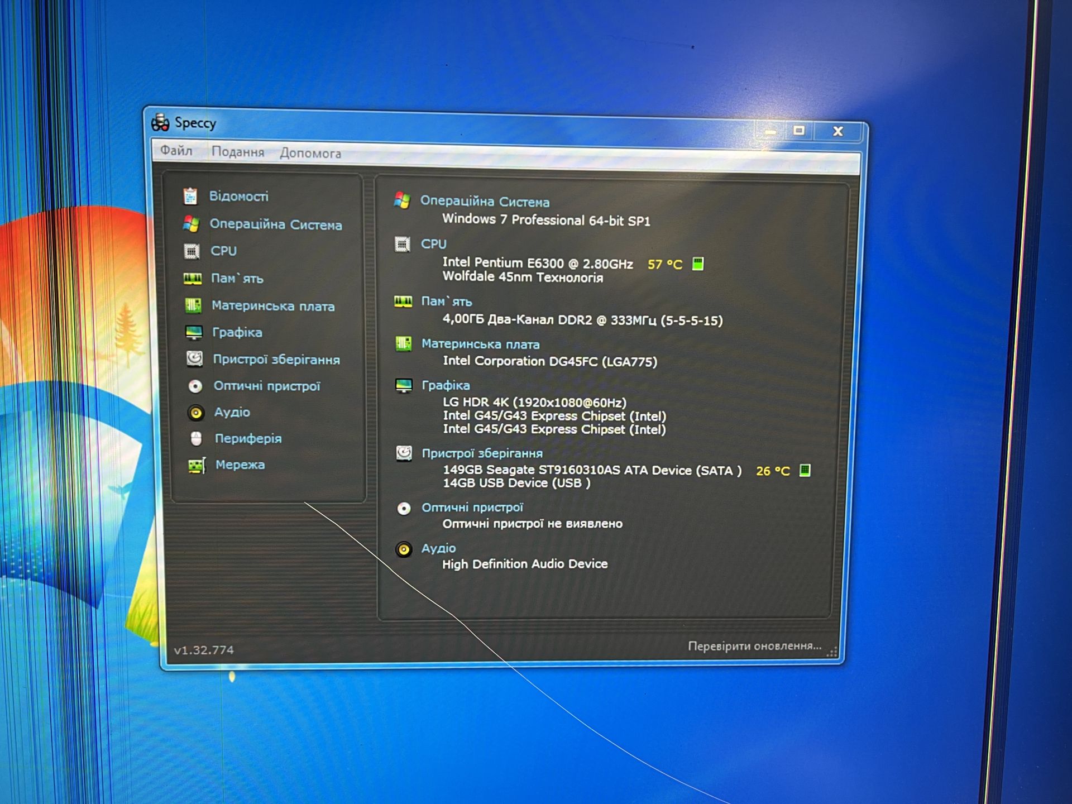This screenshot has height=804, width=1072.
Task: Click the disc icon beside sidebar Оптичні пристрої
Action: pyautogui.click(x=195, y=386)
